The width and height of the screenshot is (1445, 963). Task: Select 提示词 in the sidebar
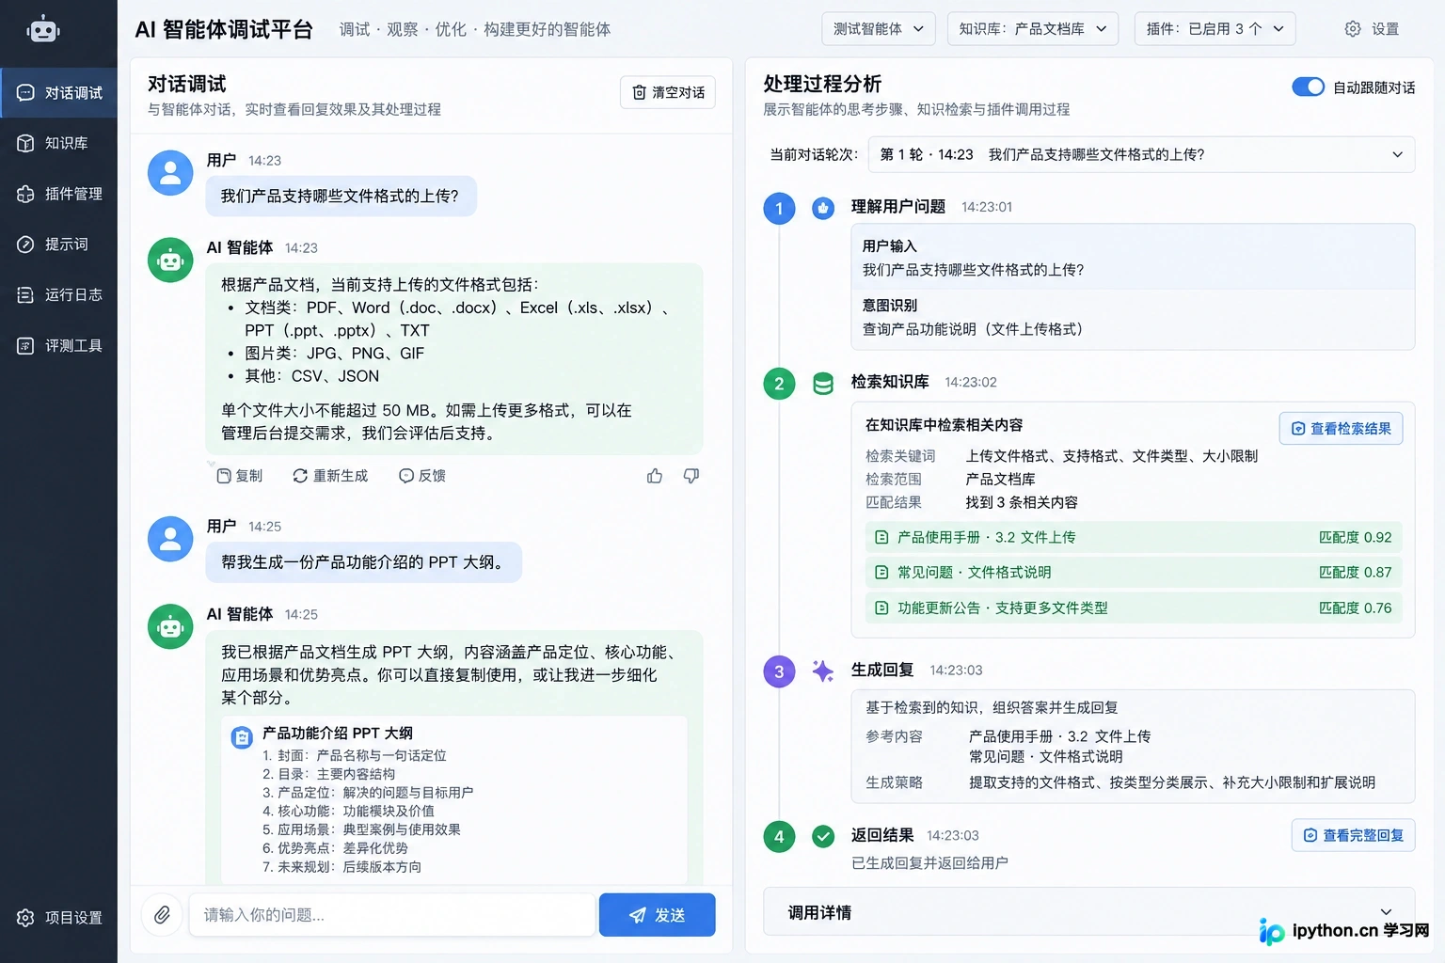[58, 245]
